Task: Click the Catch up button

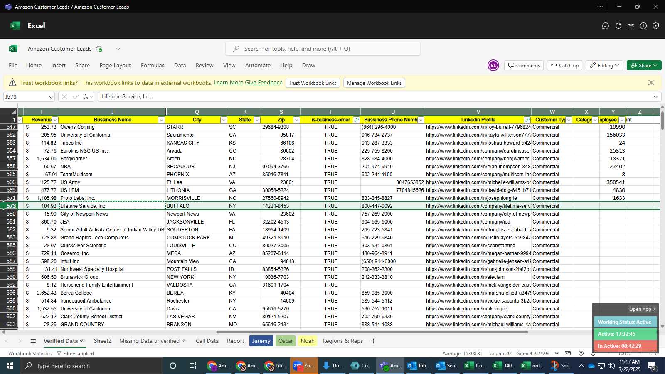Action: pyautogui.click(x=564, y=65)
